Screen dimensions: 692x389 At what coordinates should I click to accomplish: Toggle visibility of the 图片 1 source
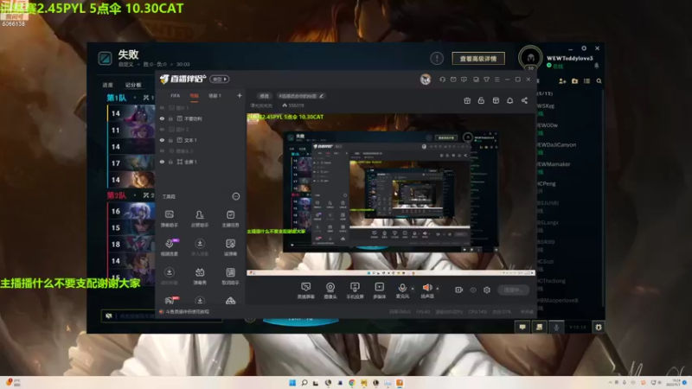coord(162,108)
